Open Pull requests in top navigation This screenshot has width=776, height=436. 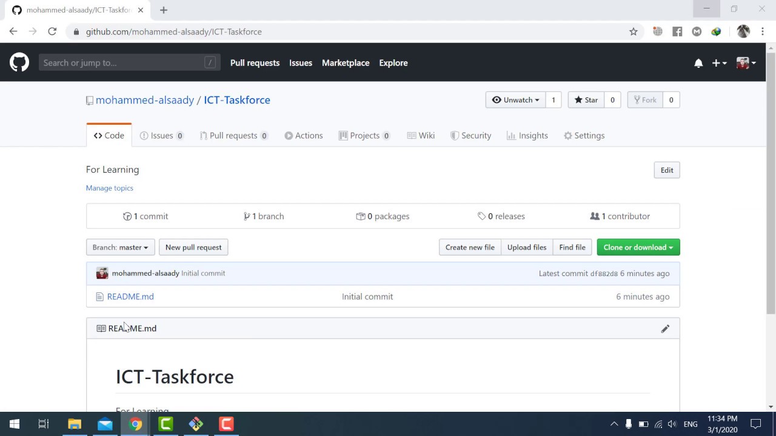(x=255, y=63)
